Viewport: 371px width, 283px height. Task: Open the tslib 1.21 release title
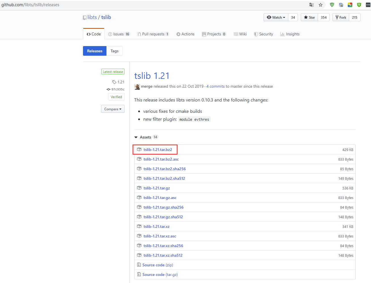click(152, 76)
